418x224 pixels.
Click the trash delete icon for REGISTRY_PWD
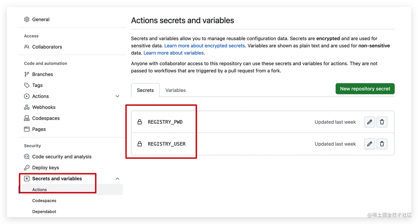tap(382, 122)
